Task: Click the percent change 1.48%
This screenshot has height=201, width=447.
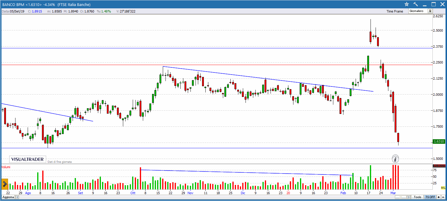Action: [104, 11]
